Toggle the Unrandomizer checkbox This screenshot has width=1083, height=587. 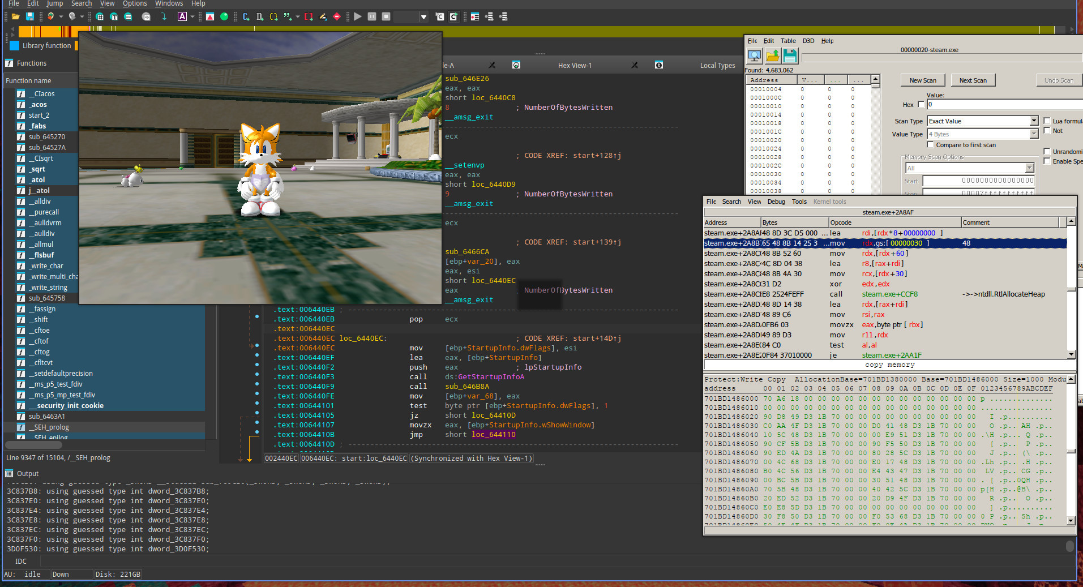point(1047,151)
